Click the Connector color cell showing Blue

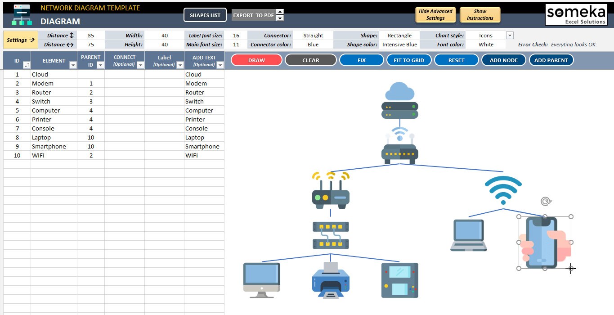[313, 45]
